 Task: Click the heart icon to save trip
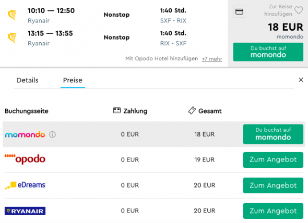click(299, 10)
